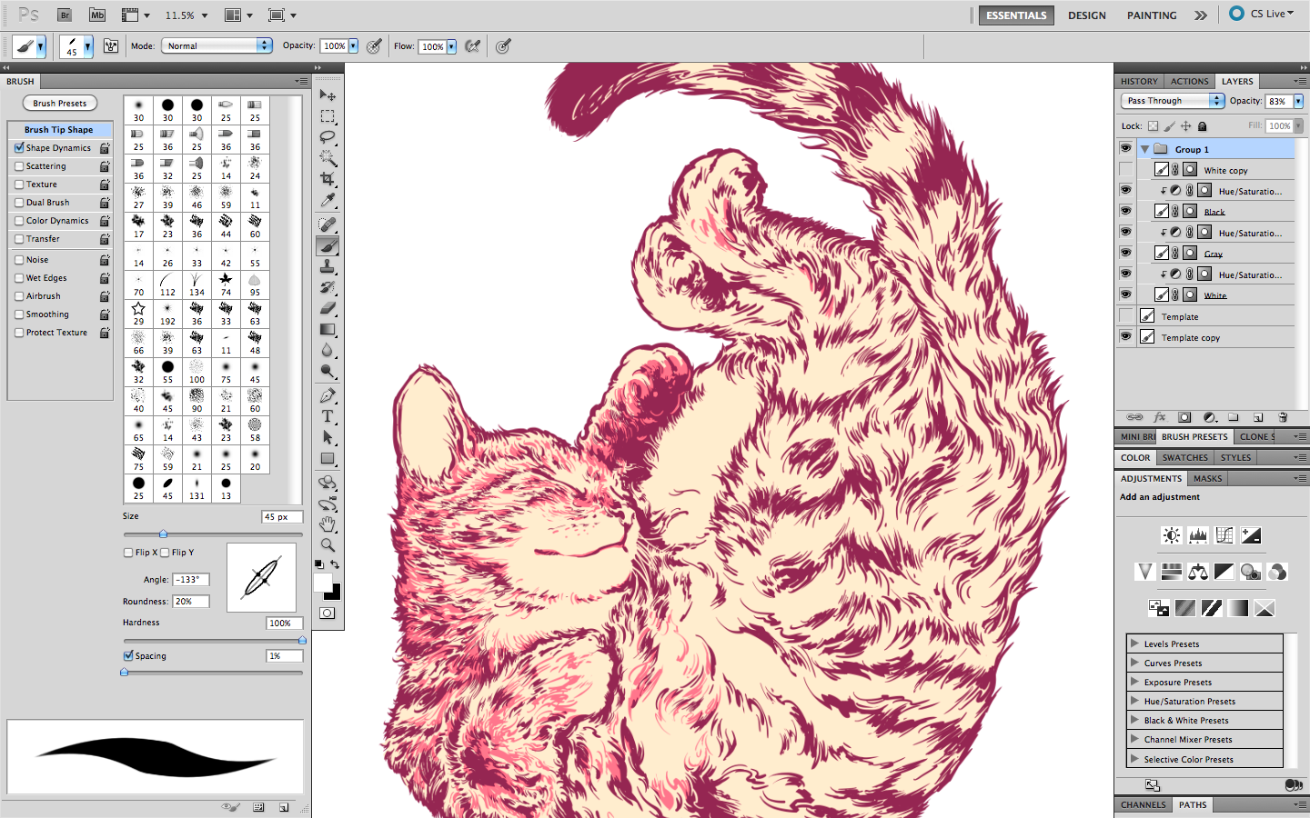This screenshot has width=1310, height=818.
Task: Launch Adobe Bridge from top bar
Action: point(65,15)
